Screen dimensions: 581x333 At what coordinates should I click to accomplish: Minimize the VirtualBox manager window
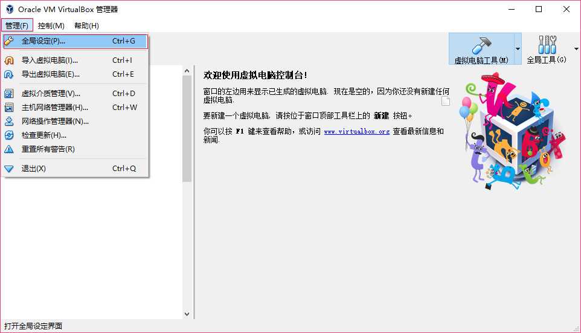512,9
